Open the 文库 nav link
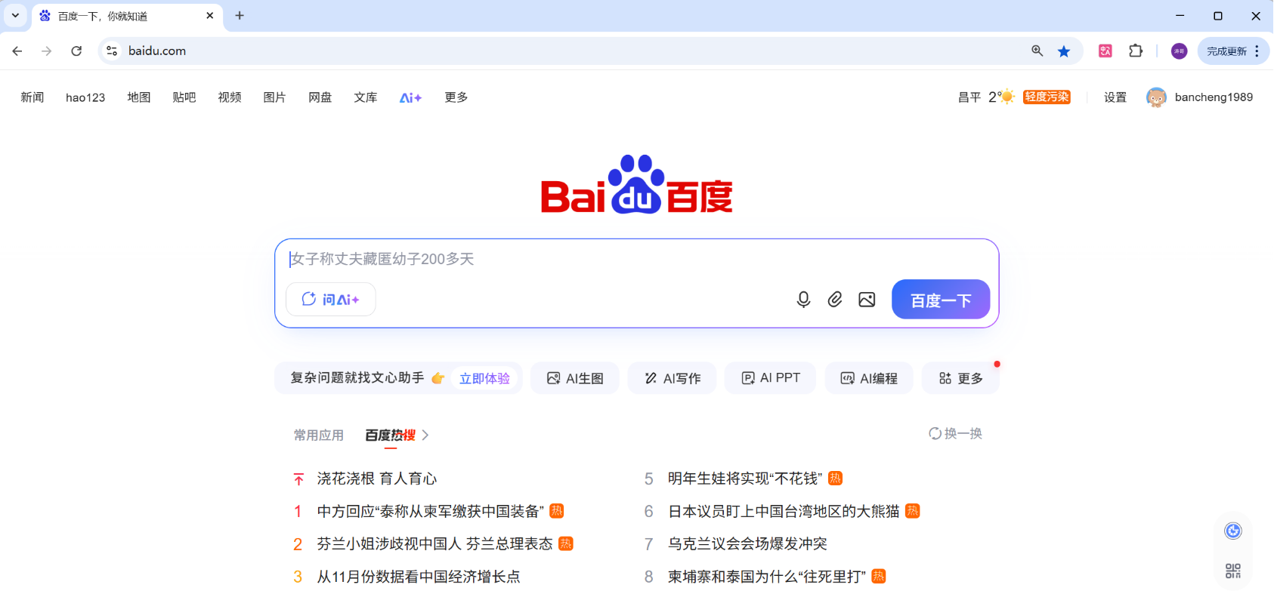Screen dimensions: 1274x594 point(366,97)
